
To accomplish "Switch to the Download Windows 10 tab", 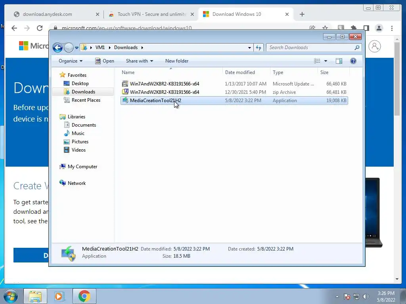I will point(245,14).
